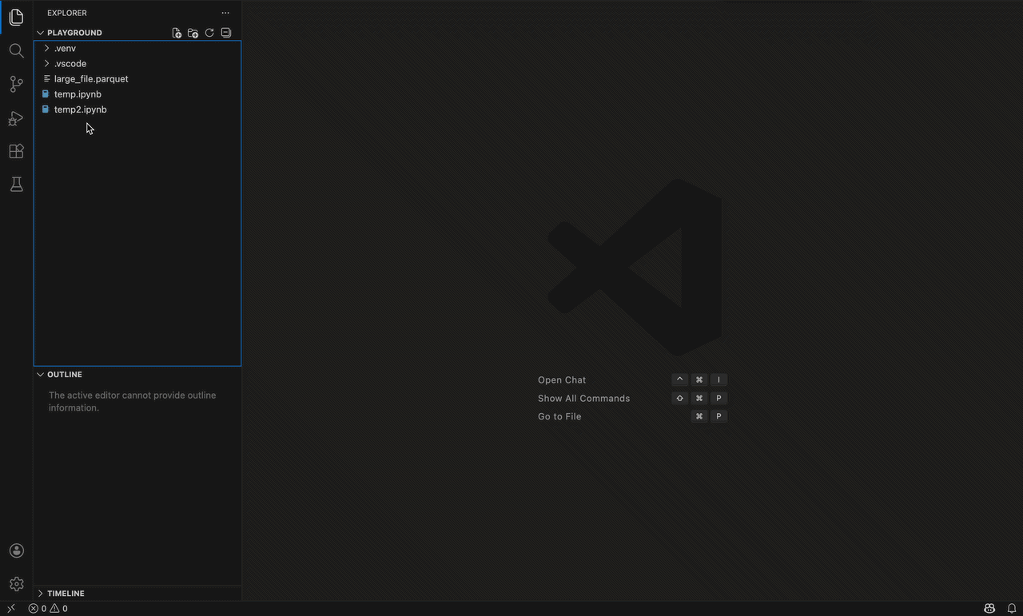Collapse all folders in Explorer
The height and width of the screenshot is (616, 1023).
click(226, 33)
